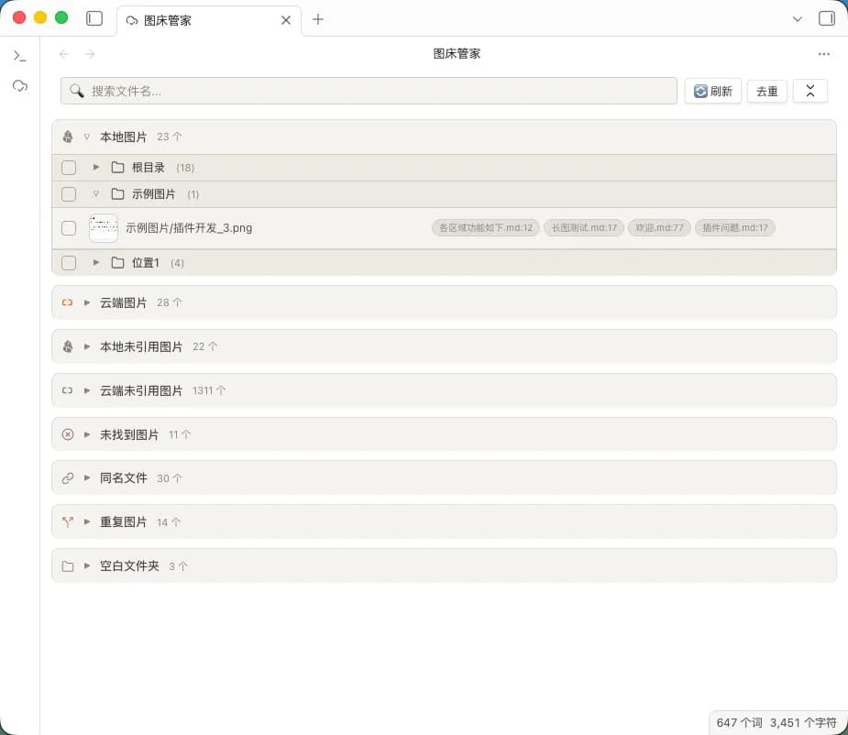Viewport: 848px width, 735px height.
Task: Expand the 重复图片 section
Action: 86,521
